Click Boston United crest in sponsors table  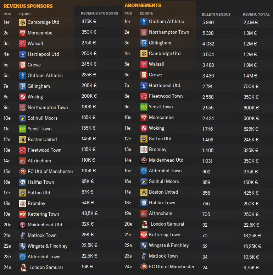pyautogui.click(x=23, y=140)
